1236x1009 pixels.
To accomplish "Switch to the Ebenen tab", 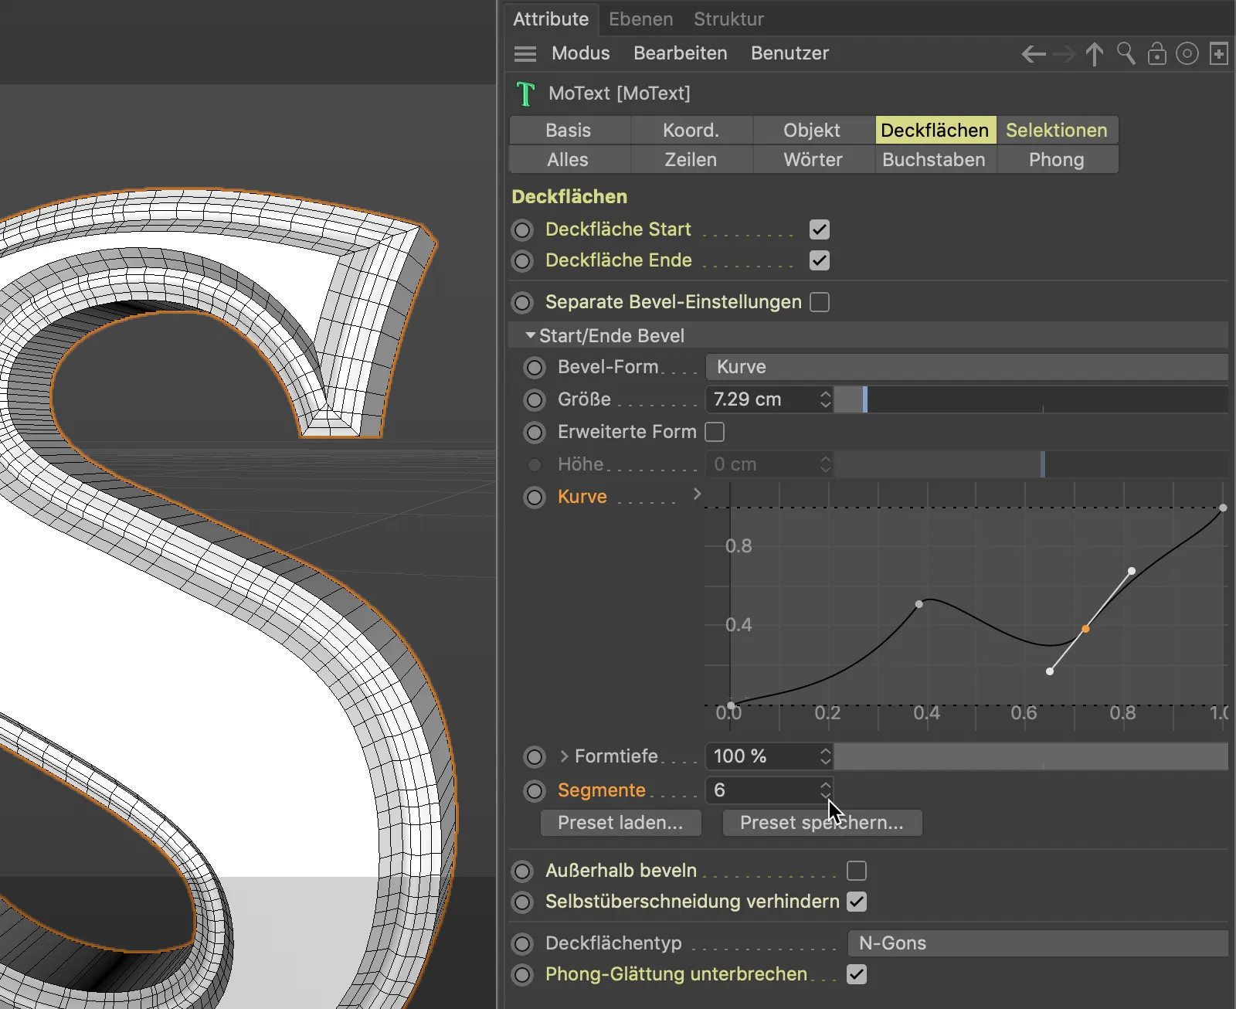I will 640,19.
